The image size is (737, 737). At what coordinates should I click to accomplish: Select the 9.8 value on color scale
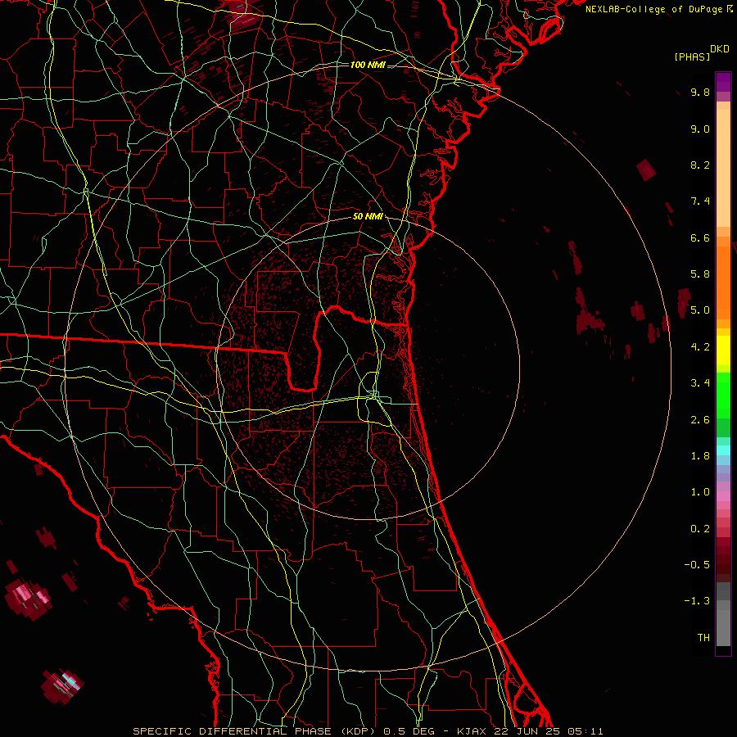700,92
